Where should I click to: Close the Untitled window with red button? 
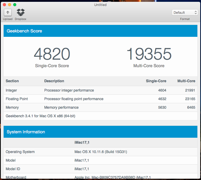[x=4, y=5]
